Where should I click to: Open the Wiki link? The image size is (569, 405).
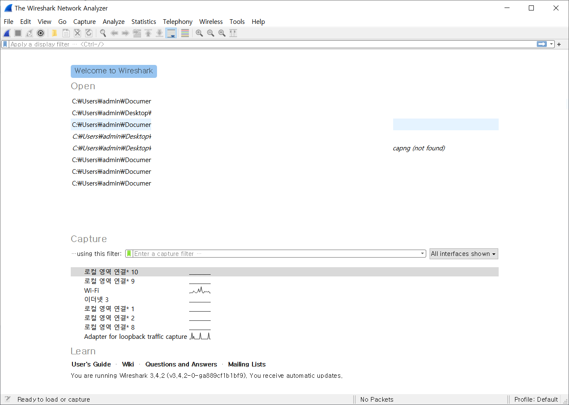pyautogui.click(x=128, y=364)
